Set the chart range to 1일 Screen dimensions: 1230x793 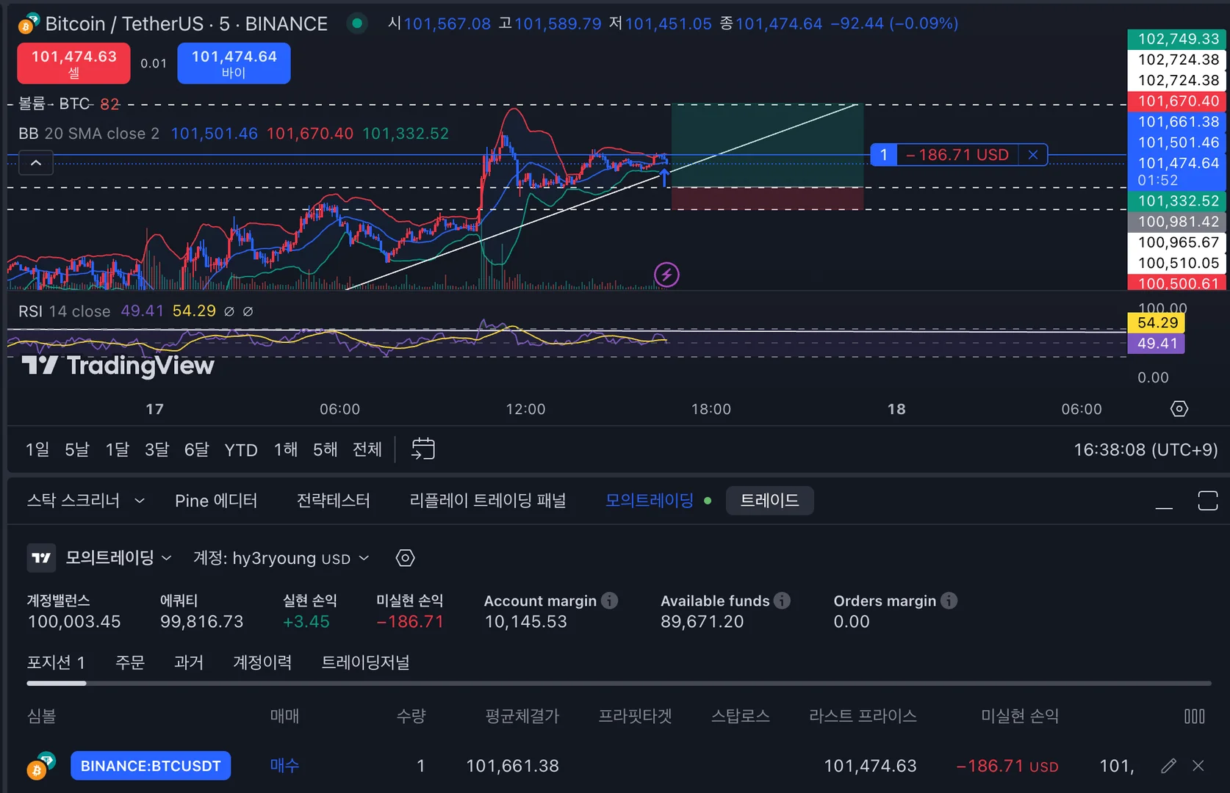point(37,449)
